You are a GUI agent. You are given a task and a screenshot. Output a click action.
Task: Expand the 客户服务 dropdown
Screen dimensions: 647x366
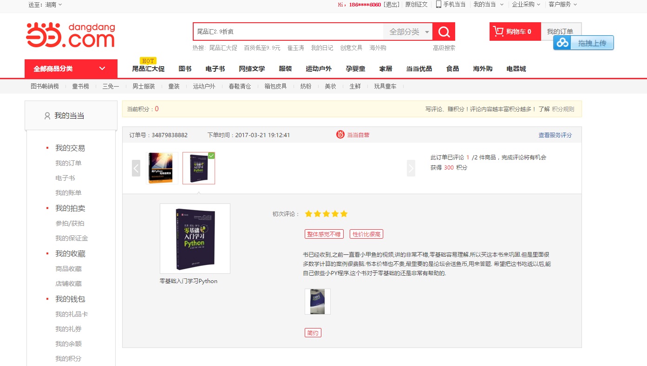[x=563, y=4]
